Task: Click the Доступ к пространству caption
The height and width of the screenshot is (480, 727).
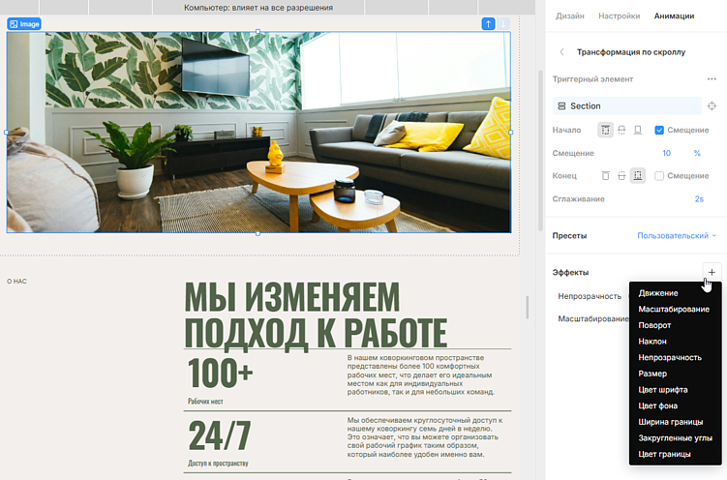Action: tap(218, 463)
